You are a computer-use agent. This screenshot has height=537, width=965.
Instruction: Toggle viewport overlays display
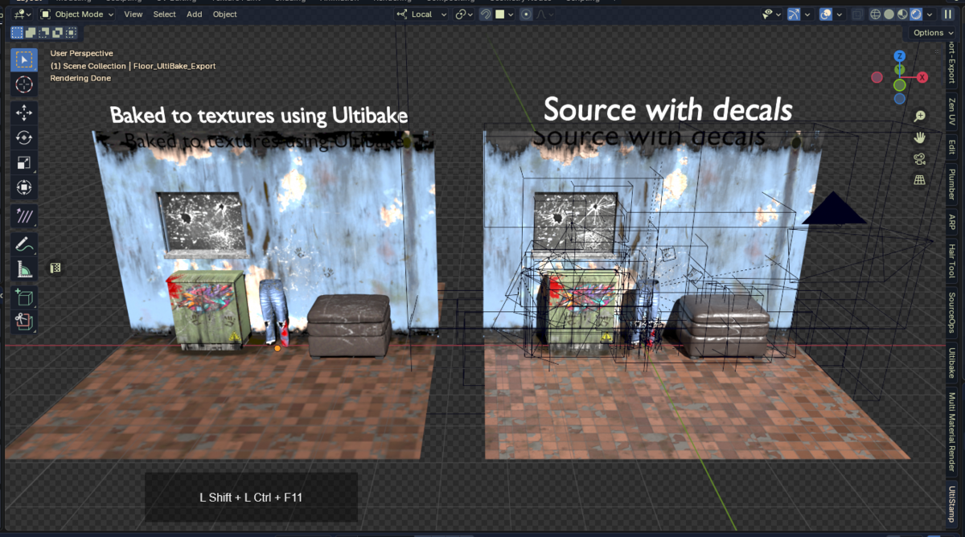pyautogui.click(x=826, y=14)
